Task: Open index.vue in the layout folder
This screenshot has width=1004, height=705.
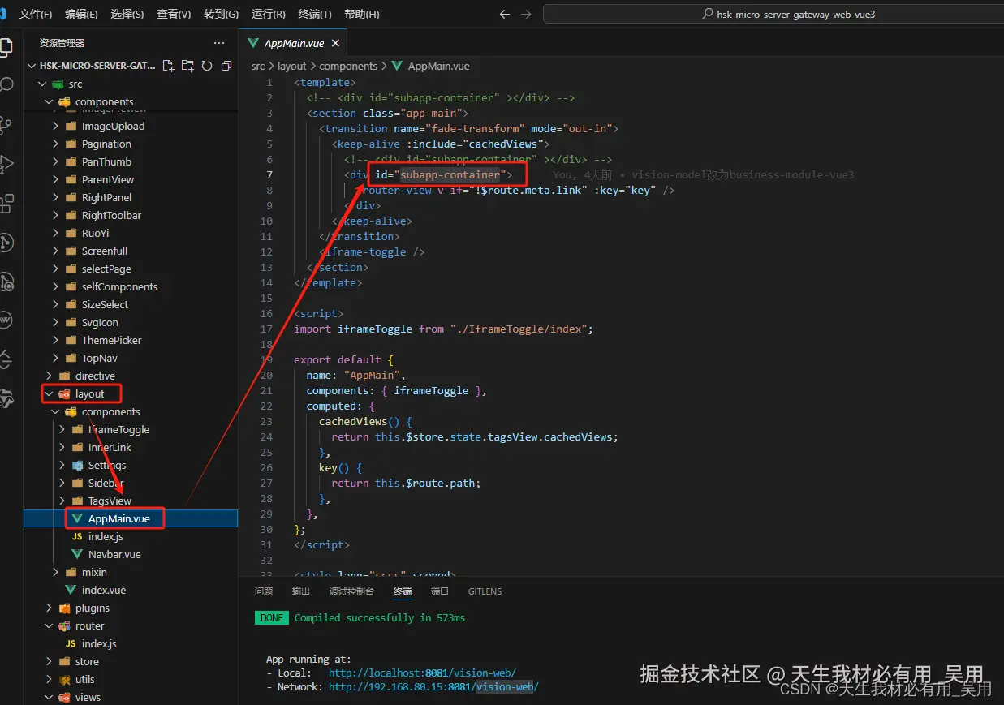Action: click(131, 590)
